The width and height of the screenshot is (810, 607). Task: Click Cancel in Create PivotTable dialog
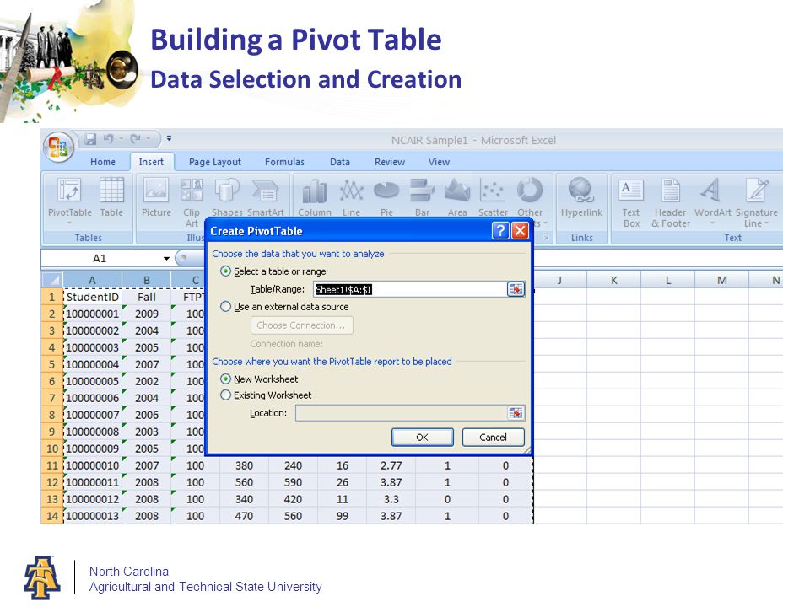[x=493, y=438]
